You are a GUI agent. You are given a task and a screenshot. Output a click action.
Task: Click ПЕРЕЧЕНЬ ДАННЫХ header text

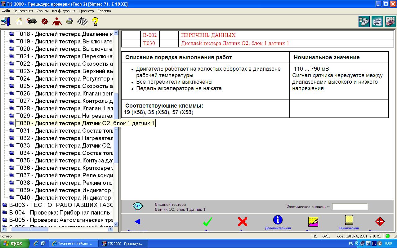[x=208, y=35]
